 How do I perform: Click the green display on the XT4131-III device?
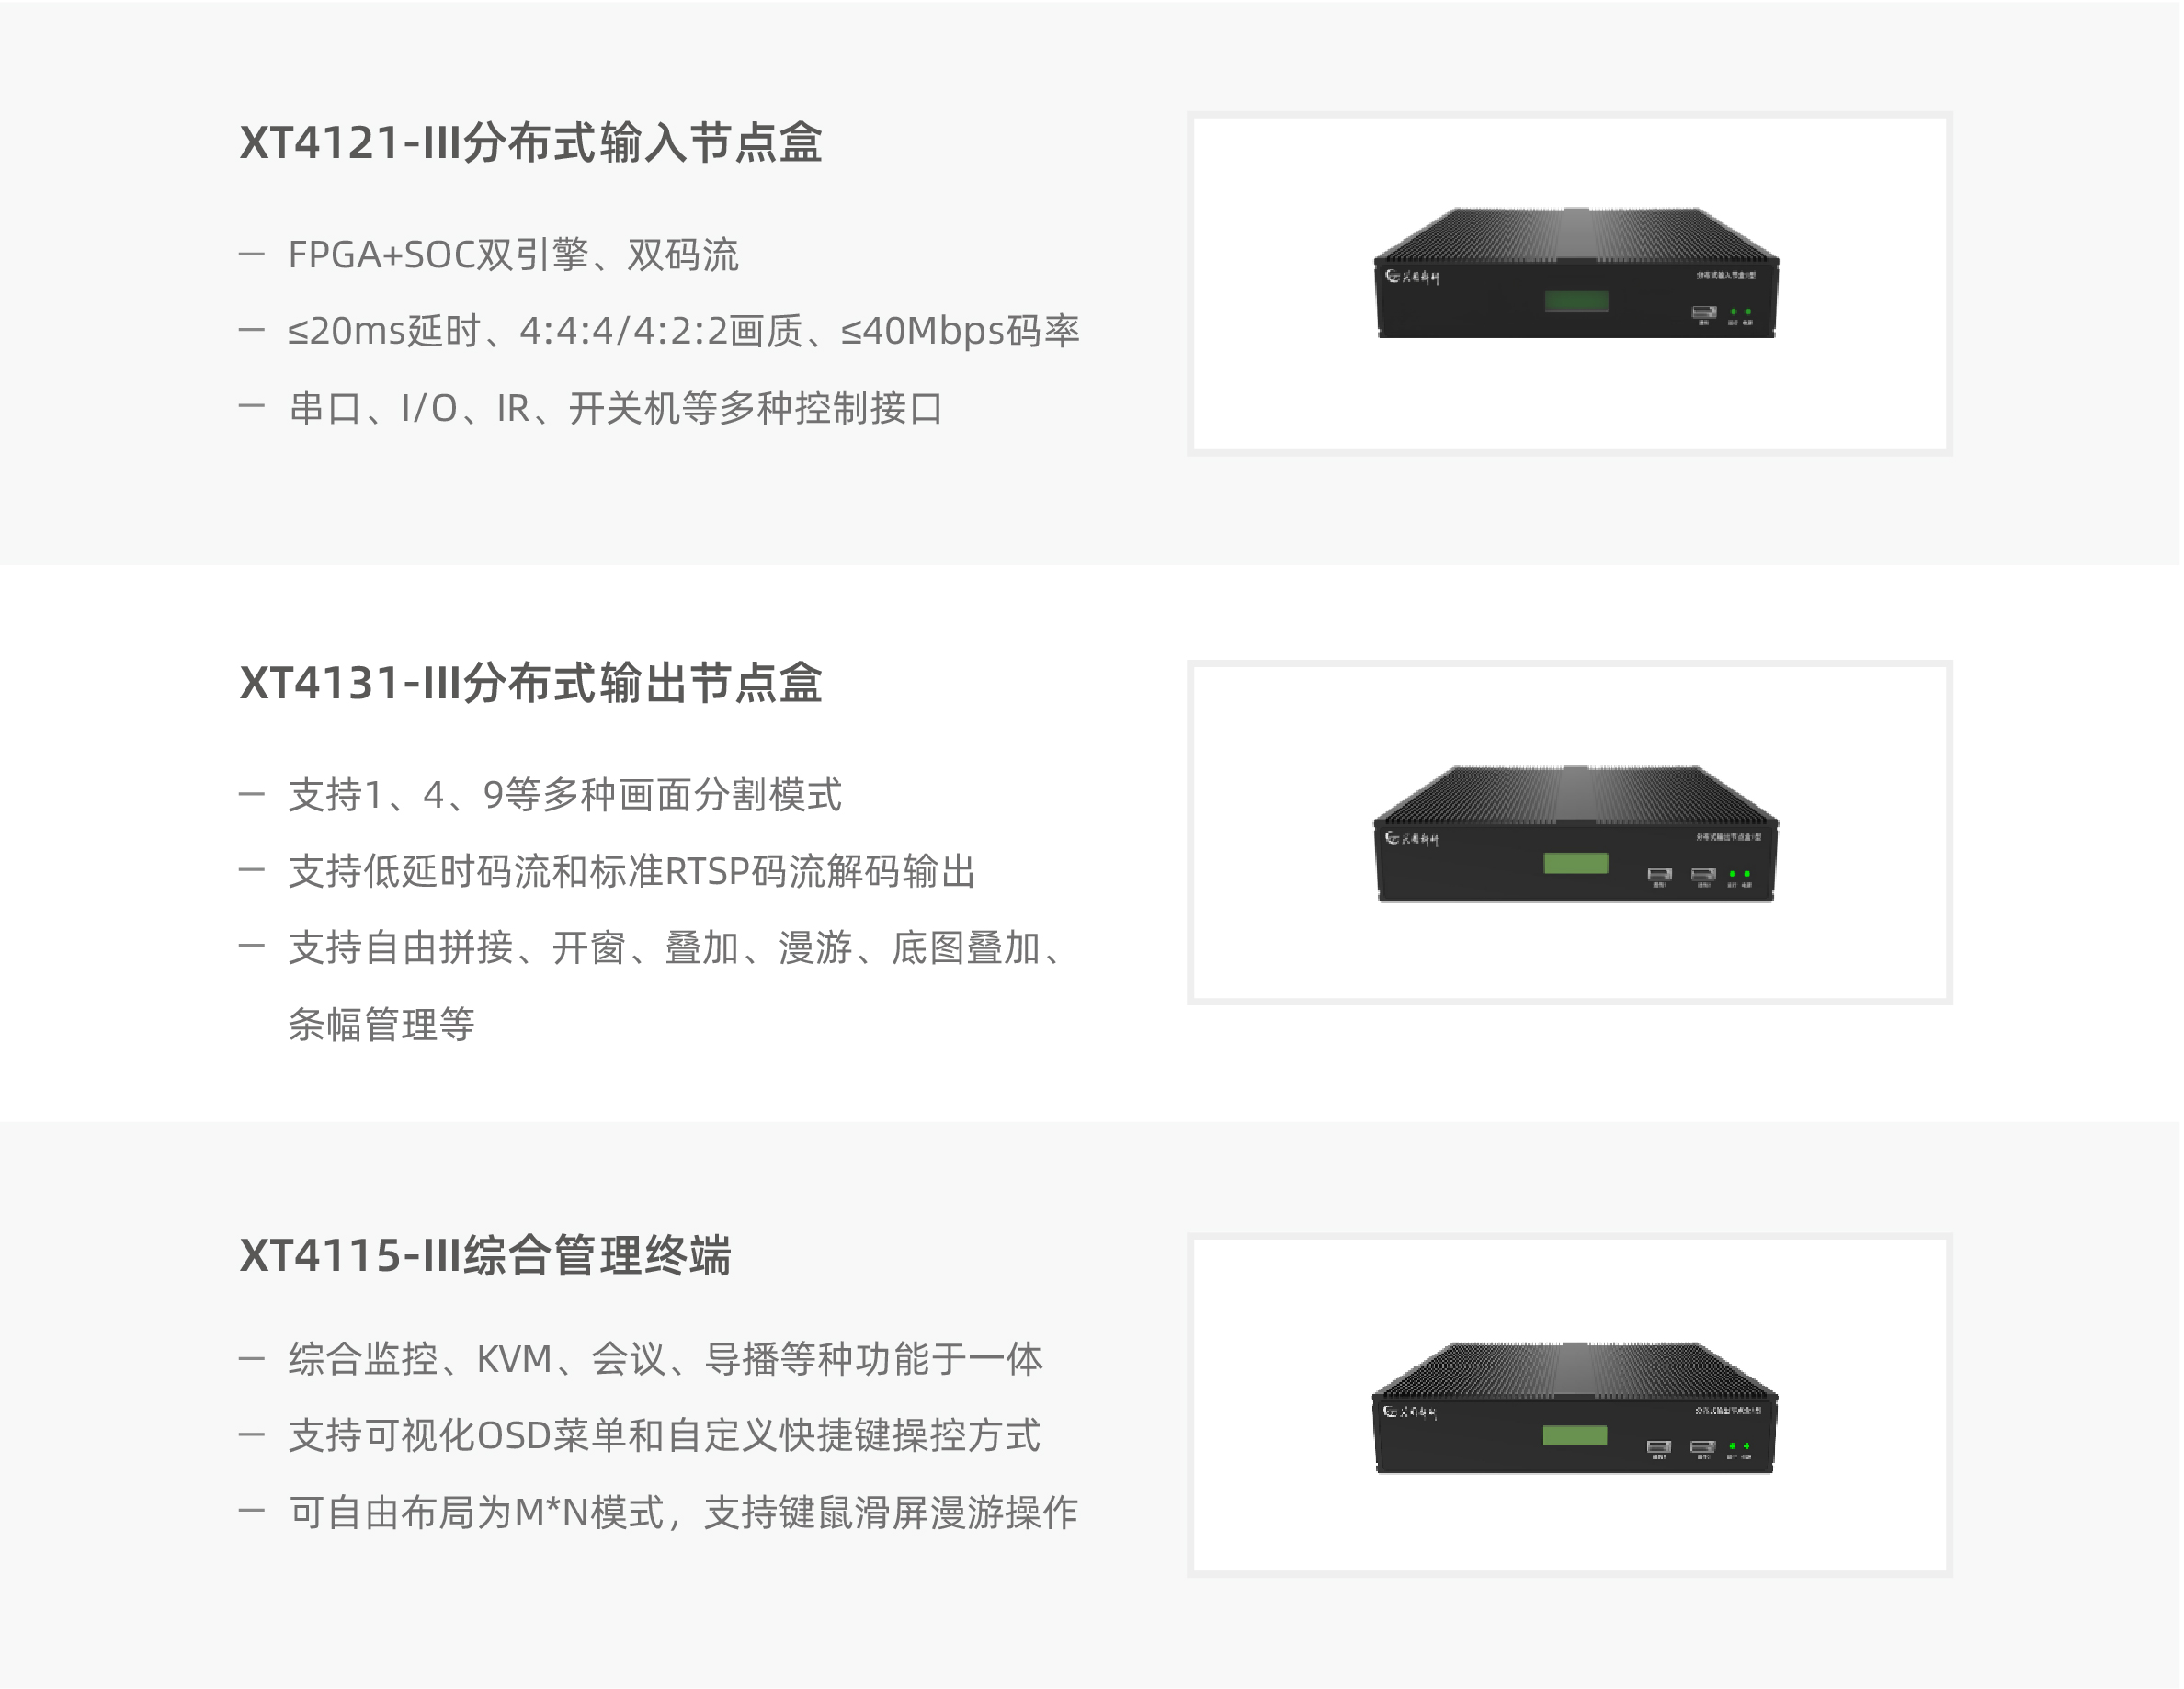click(1576, 863)
